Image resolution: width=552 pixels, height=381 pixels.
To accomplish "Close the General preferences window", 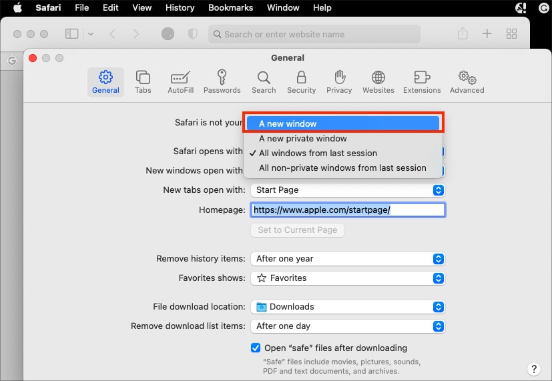I will pos(33,58).
